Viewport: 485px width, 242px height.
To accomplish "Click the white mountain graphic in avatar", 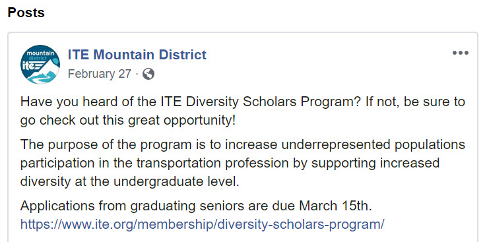I will pyautogui.click(x=46, y=69).
